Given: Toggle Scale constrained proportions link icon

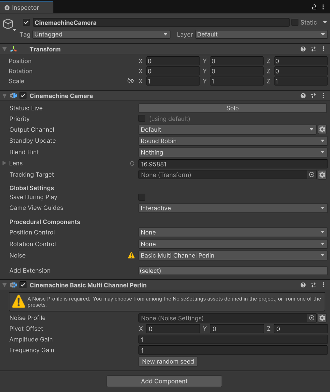Looking at the screenshot, I should pos(131,81).
